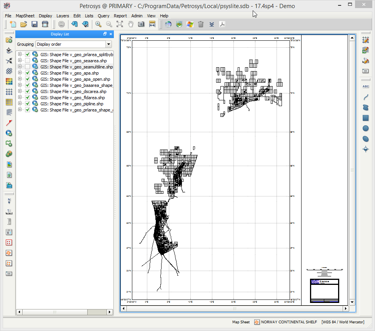The height and width of the screenshot is (331, 375).
Task: Click the zoom in magnifier icon
Action: 98,24
